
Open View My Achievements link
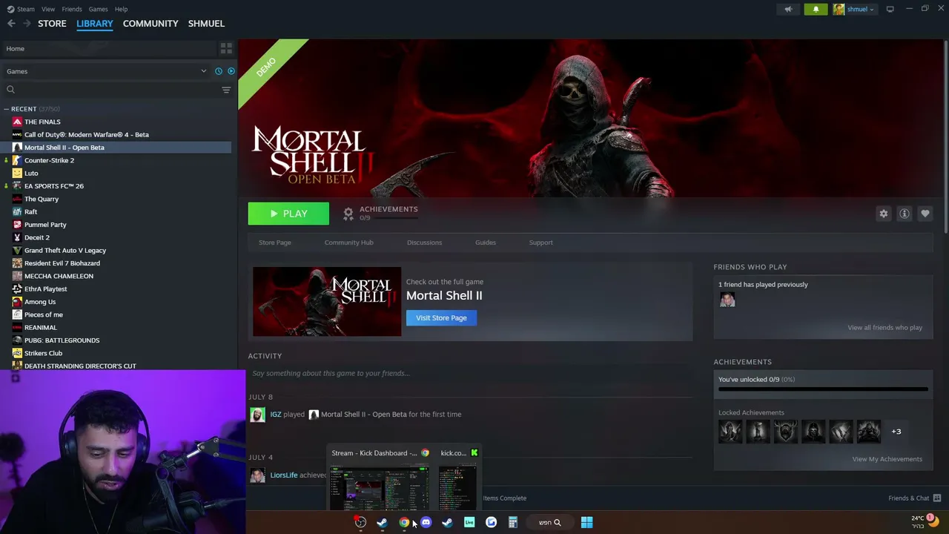[x=887, y=459]
